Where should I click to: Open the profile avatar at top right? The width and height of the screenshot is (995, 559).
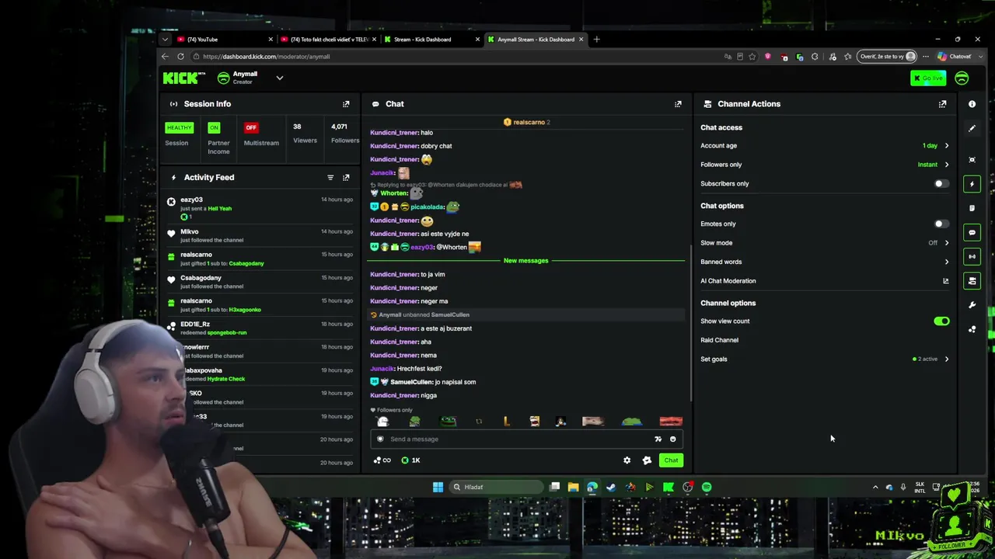point(962,78)
